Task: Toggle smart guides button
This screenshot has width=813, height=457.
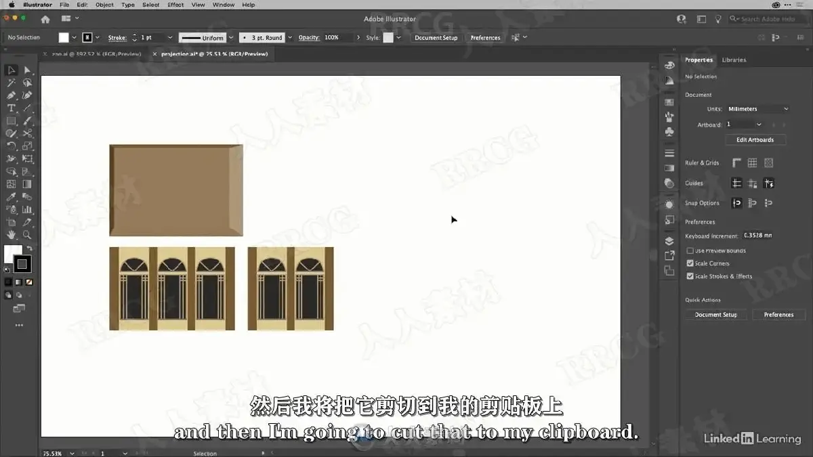Action: (769, 183)
